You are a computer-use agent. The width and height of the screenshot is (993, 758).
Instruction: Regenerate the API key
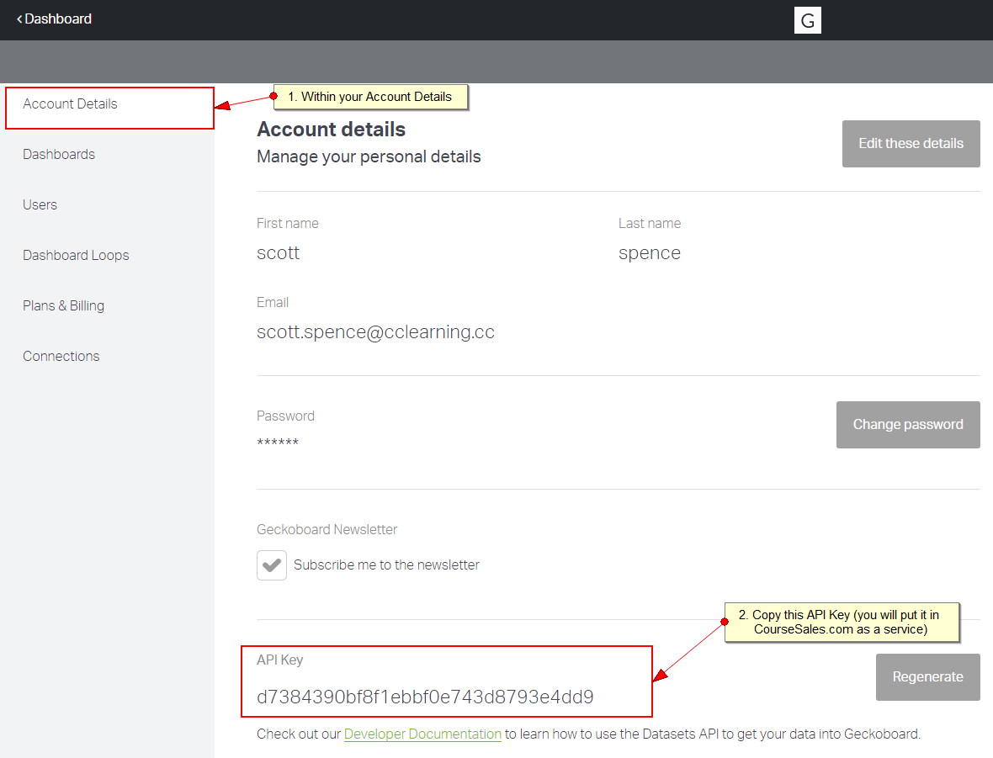pos(927,677)
